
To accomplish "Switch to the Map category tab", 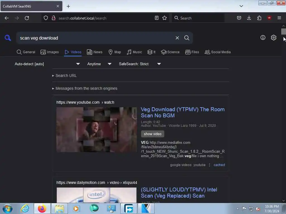I will pos(115,52).
